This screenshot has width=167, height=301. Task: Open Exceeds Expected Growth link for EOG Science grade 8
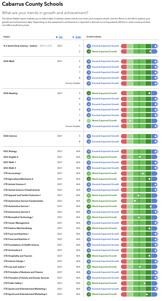pyautogui.click(x=105, y=141)
